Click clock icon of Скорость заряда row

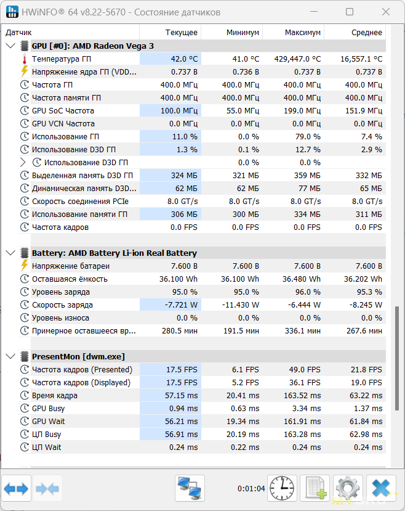[25, 305]
